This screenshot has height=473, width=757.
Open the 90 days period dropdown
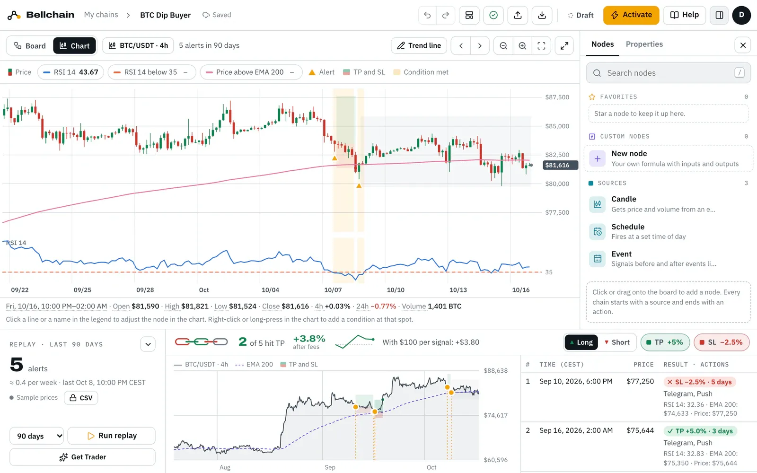(x=37, y=436)
